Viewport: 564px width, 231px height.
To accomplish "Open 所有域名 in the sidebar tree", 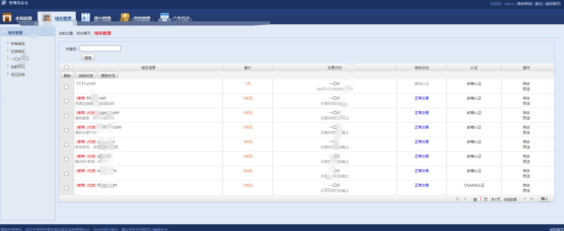I will pos(18,44).
